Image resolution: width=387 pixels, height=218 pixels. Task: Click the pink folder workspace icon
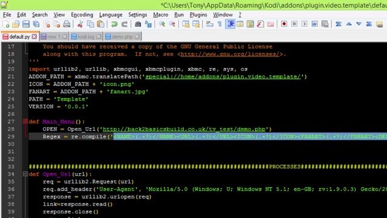271,24
